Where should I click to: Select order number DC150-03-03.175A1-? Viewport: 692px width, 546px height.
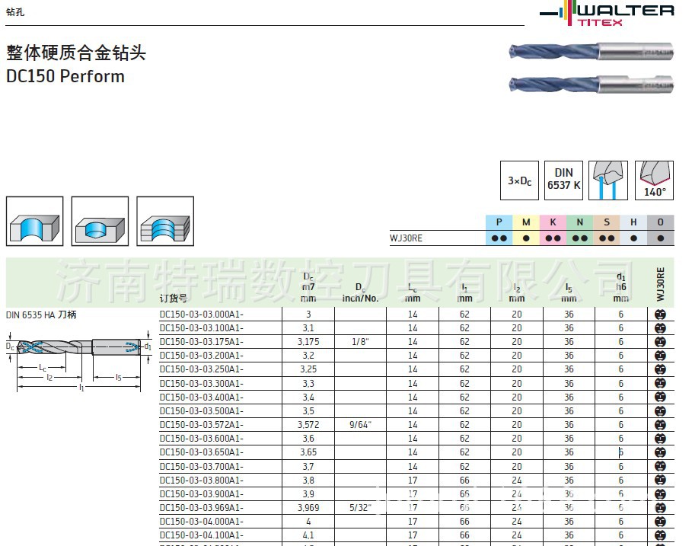point(202,342)
